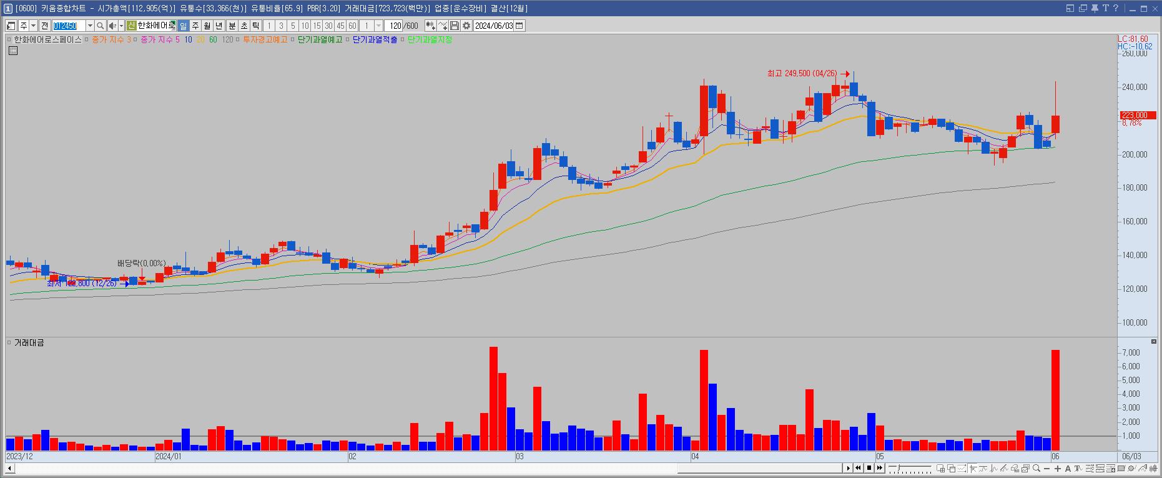
Task: Click the 투자경고예고 legend label
Action: click(265, 39)
